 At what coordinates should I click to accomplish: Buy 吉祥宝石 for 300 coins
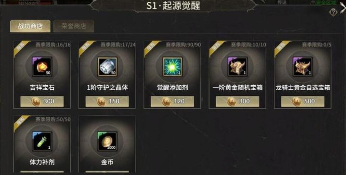42,101
